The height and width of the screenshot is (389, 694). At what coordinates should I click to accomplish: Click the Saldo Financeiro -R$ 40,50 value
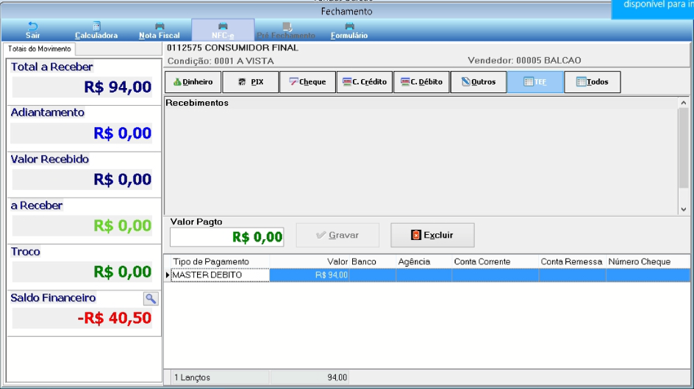click(114, 319)
